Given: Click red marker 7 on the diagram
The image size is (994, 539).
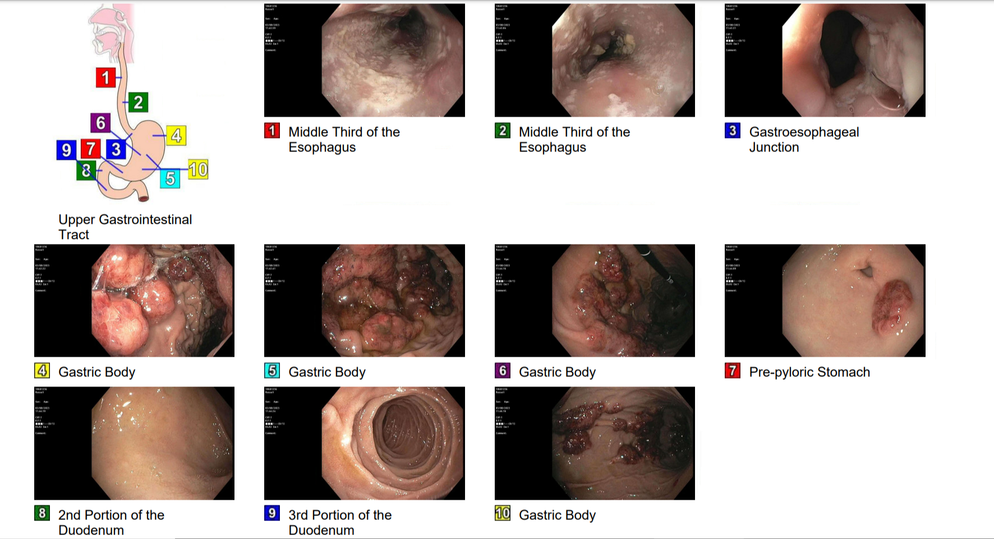Looking at the screenshot, I should coord(90,149).
